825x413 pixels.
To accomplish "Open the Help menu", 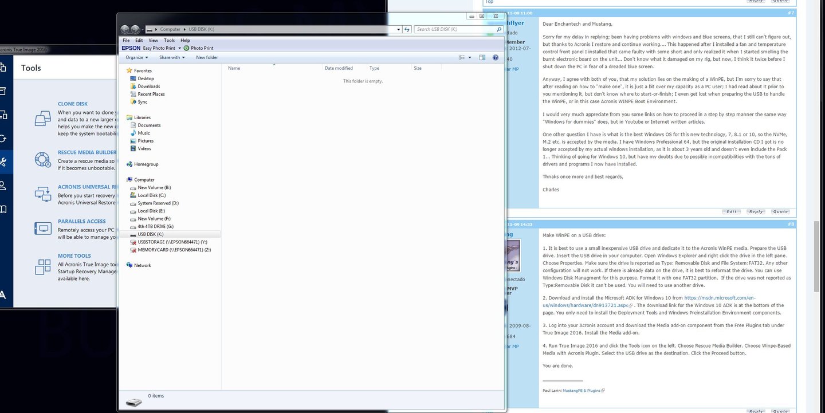I will pos(185,41).
